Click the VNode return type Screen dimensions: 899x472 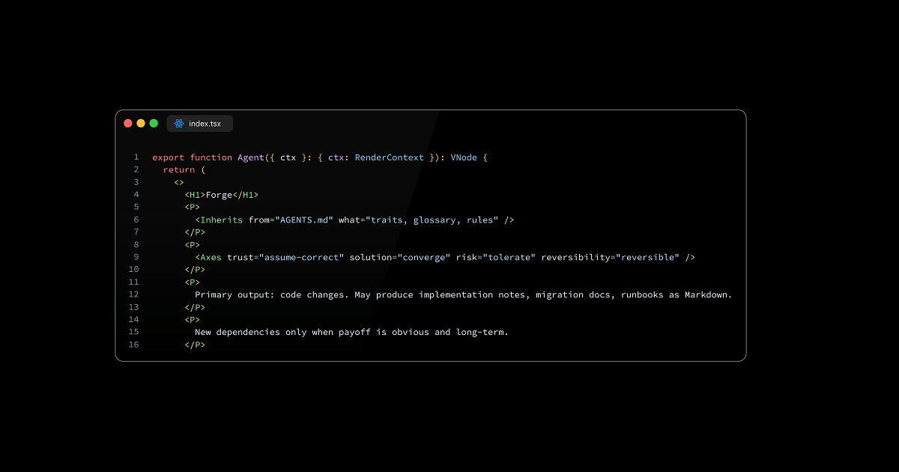click(x=464, y=157)
